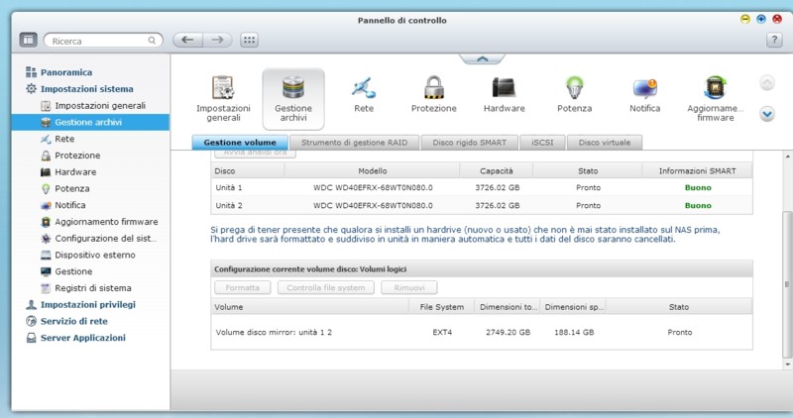The image size is (793, 418).
Task: Switch to the Strumento di gestione RAID tab
Action: [354, 143]
